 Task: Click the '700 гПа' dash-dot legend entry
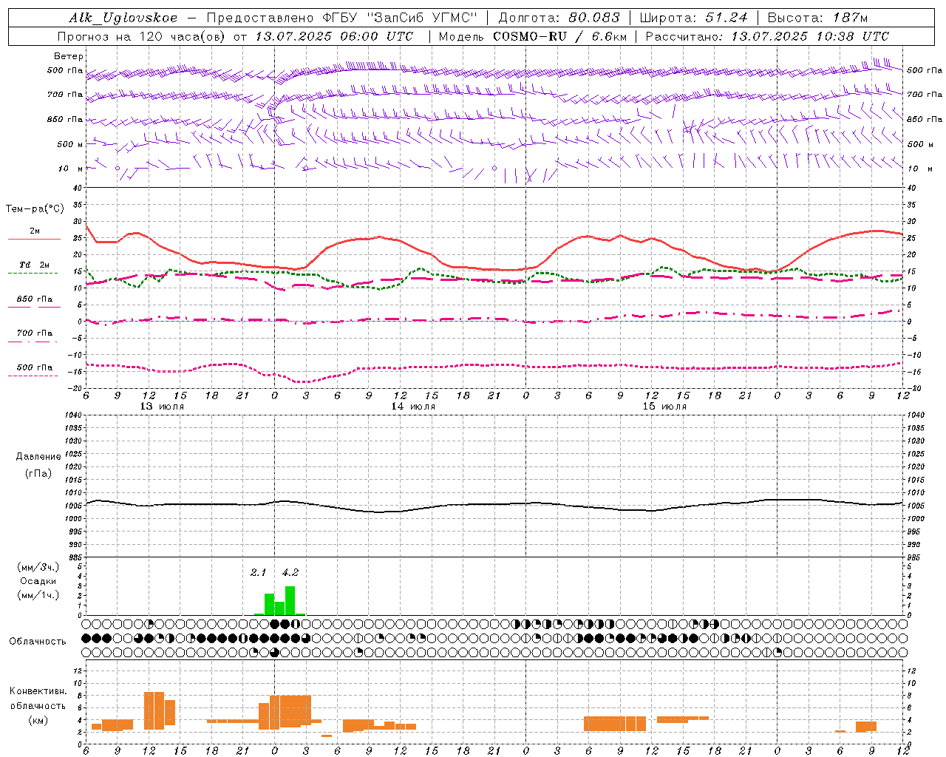click(35, 333)
